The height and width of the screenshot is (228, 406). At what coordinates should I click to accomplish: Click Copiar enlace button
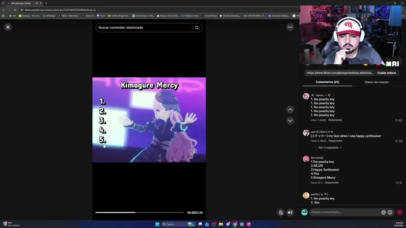coord(386,73)
